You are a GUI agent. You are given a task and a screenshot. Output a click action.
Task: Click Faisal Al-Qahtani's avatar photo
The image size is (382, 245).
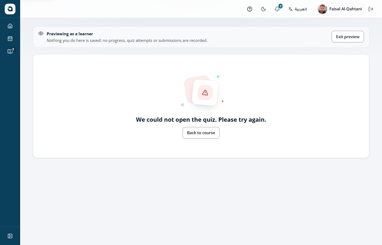click(x=323, y=9)
